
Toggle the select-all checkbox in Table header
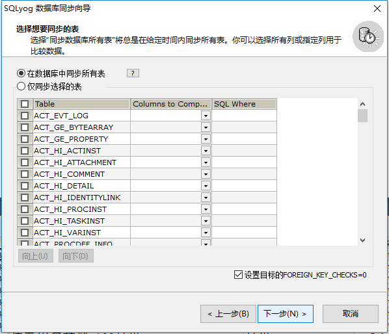25,104
